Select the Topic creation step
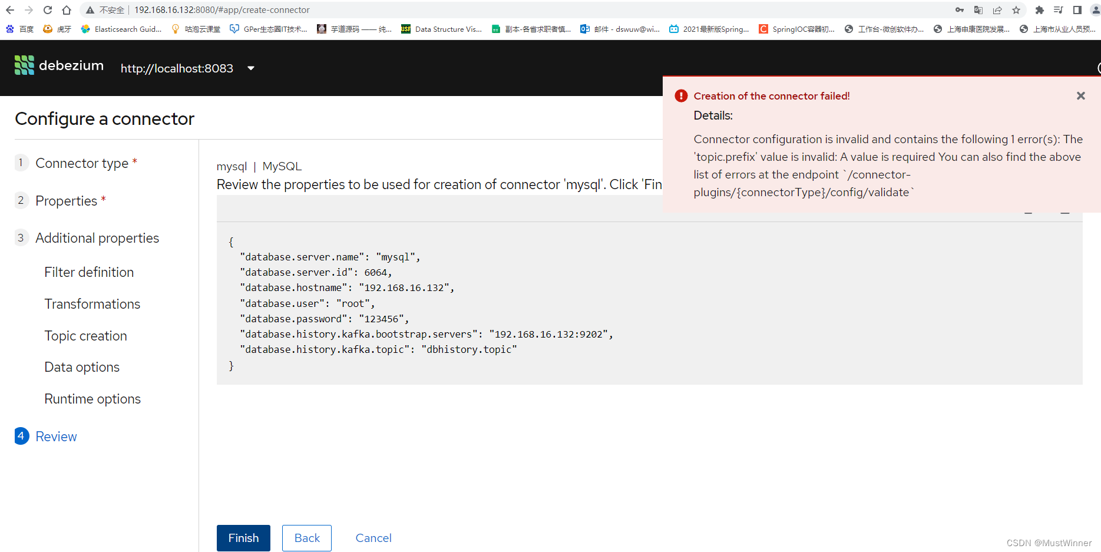 click(85, 336)
